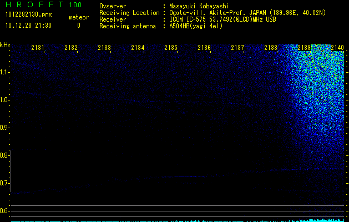
Task: Click the meteor label
Action: click(x=79, y=17)
